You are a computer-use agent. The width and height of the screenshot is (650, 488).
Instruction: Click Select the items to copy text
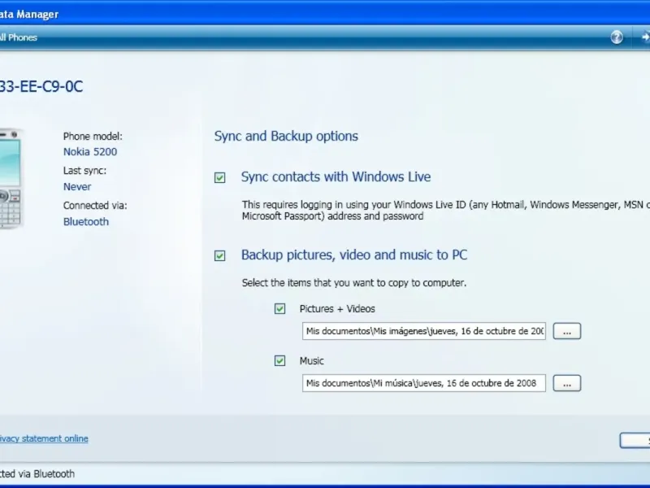pos(354,283)
